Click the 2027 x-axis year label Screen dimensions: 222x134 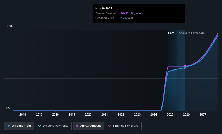tap(203, 114)
